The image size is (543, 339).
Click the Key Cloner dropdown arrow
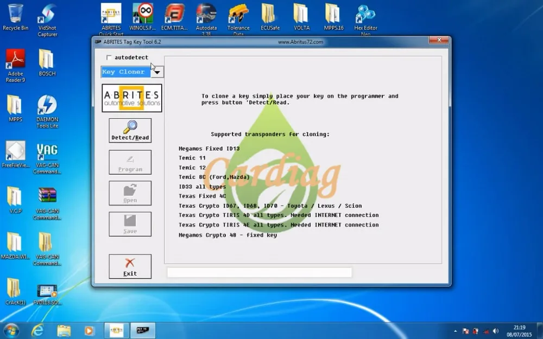pyautogui.click(x=157, y=71)
